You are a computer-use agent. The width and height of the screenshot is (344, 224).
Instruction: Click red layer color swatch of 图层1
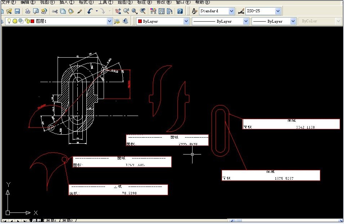(x=32, y=21)
